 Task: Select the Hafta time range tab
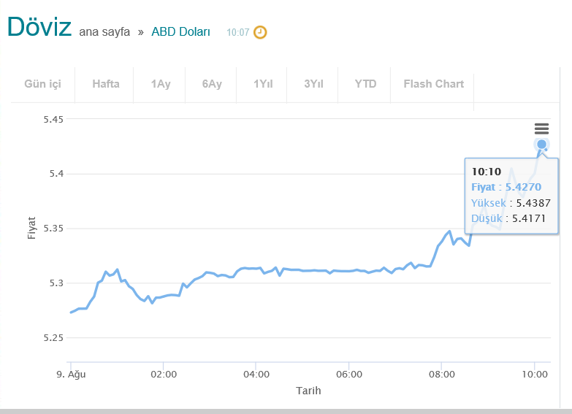106,84
